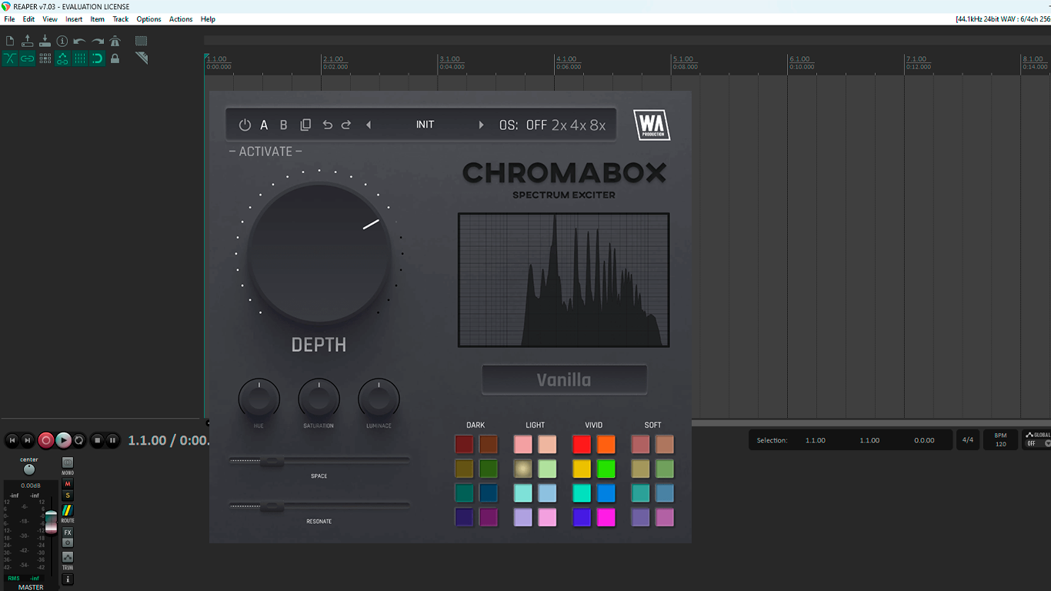Click the transport Pause button
Viewport: 1051px width, 591px height.
[113, 440]
